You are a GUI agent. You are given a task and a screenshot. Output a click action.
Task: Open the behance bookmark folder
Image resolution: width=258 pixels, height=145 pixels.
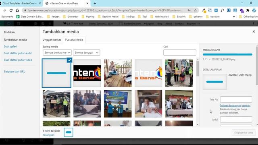click(x=196, y=17)
